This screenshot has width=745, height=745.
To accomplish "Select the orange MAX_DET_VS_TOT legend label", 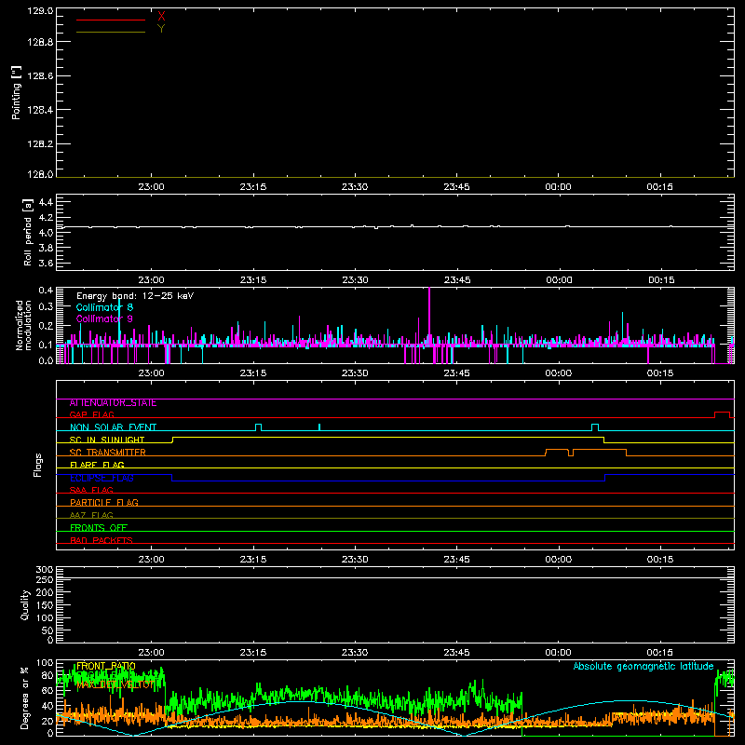I will [x=115, y=684].
